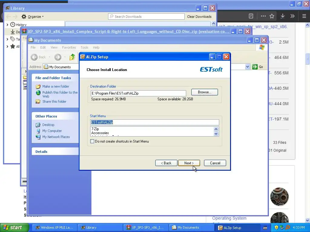The height and width of the screenshot is (232, 310).
Task: Open Tools menu in My Documents
Action: (x=84, y=47)
